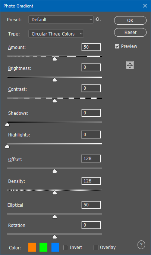Enable the Invert checkbox
The height and width of the screenshot is (255, 151).
(x=66, y=248)
